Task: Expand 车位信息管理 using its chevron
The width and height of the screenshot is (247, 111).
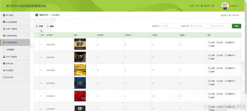Action: (x=27, y=22)
